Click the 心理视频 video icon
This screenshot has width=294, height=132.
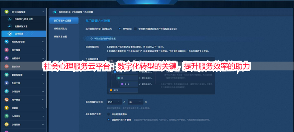pyautogui.click(x=7, y=124)
